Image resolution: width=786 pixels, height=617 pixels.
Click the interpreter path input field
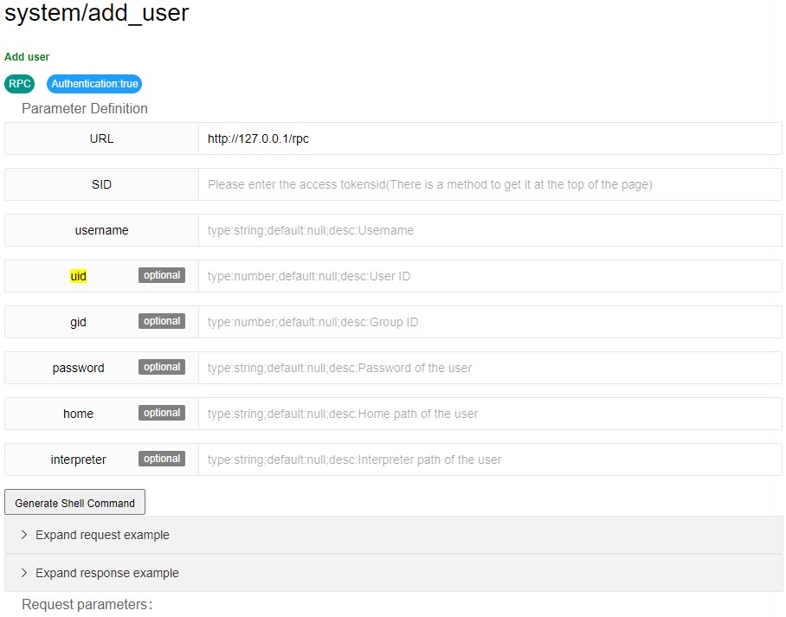(x=489, y=460)
